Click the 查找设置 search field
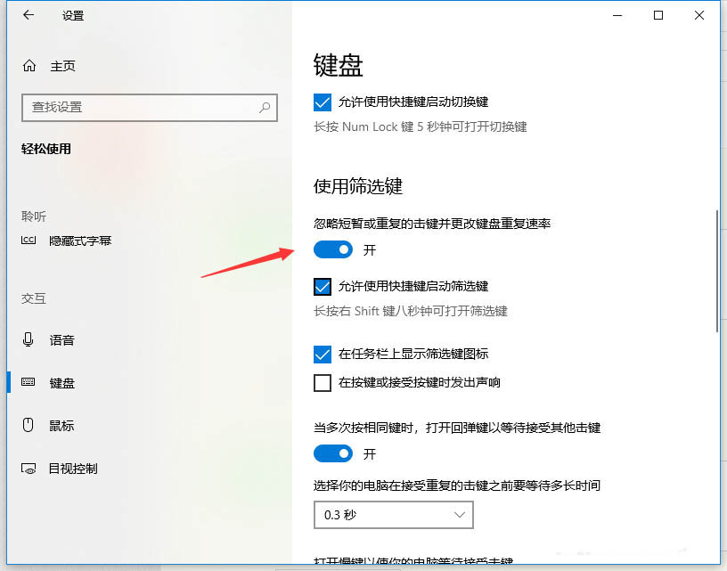Screen dimensions: 727x571 (x=150, y=108)
